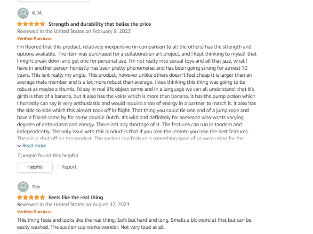Open reviewer Dee's profile name
This screenshot has height=234, width=313.
click(36, 186)
